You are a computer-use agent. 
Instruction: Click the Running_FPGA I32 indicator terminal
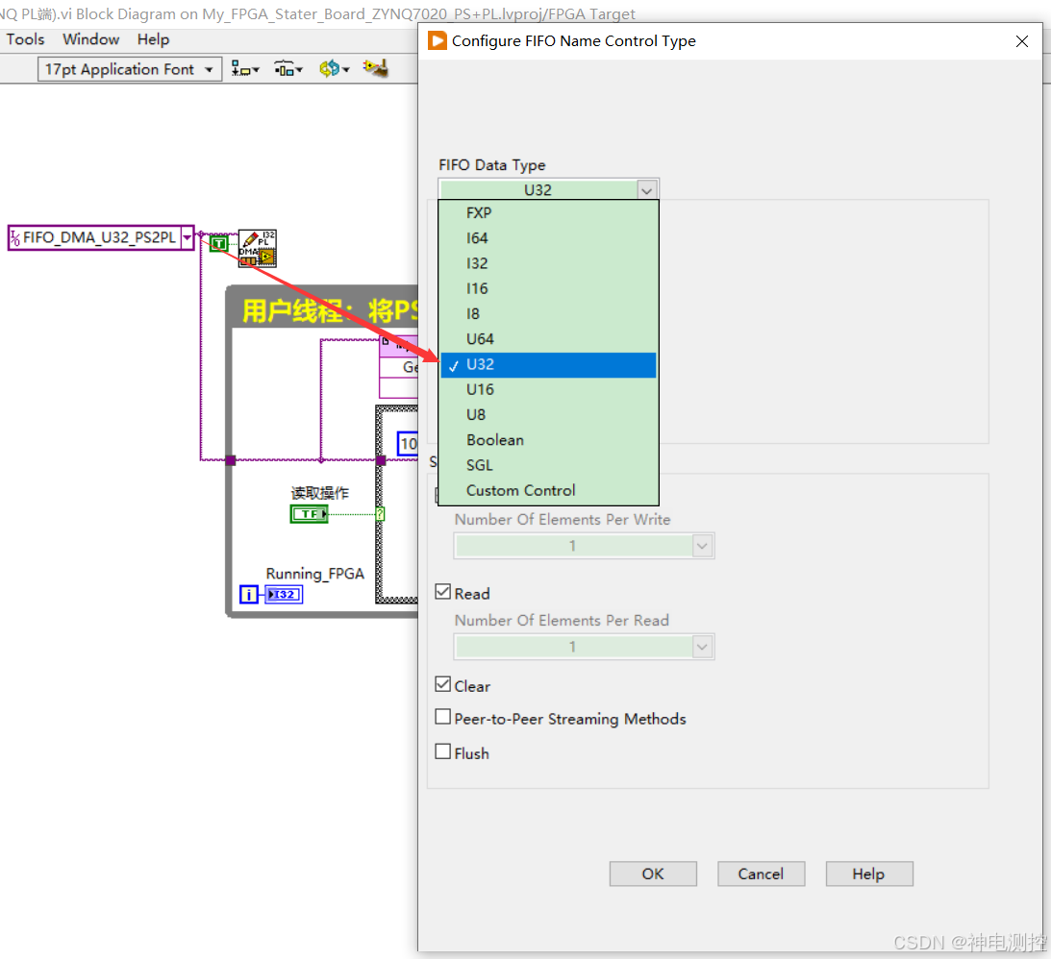coord(284,594)
